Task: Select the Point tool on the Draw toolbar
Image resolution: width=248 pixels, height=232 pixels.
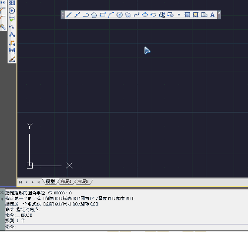Action: click(179, 15)
